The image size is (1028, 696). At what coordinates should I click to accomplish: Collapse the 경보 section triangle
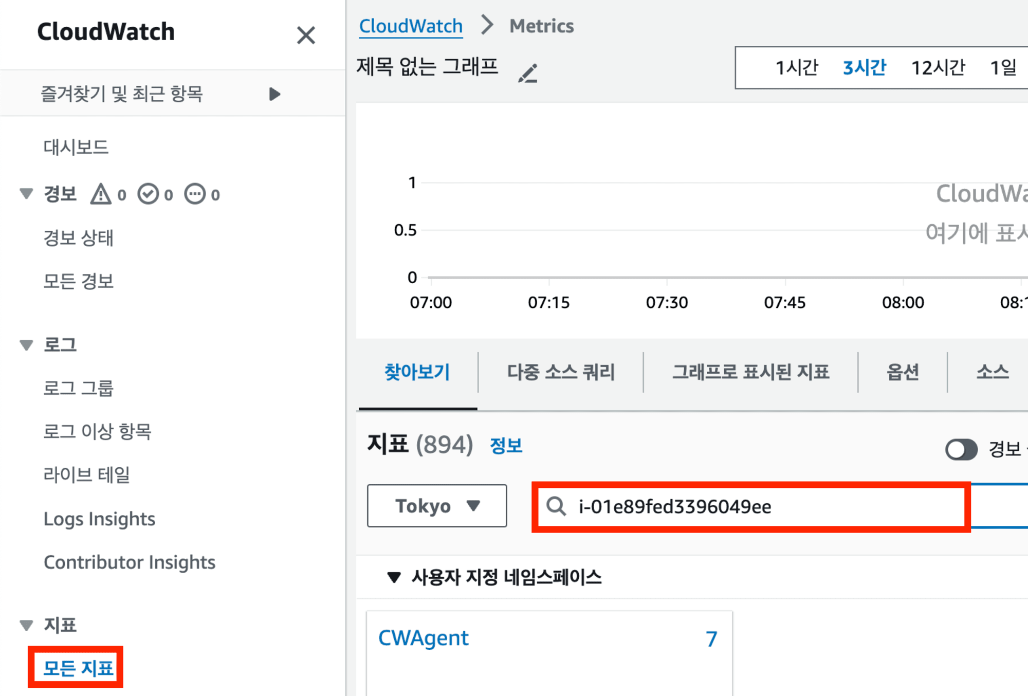tap(26, 194)
